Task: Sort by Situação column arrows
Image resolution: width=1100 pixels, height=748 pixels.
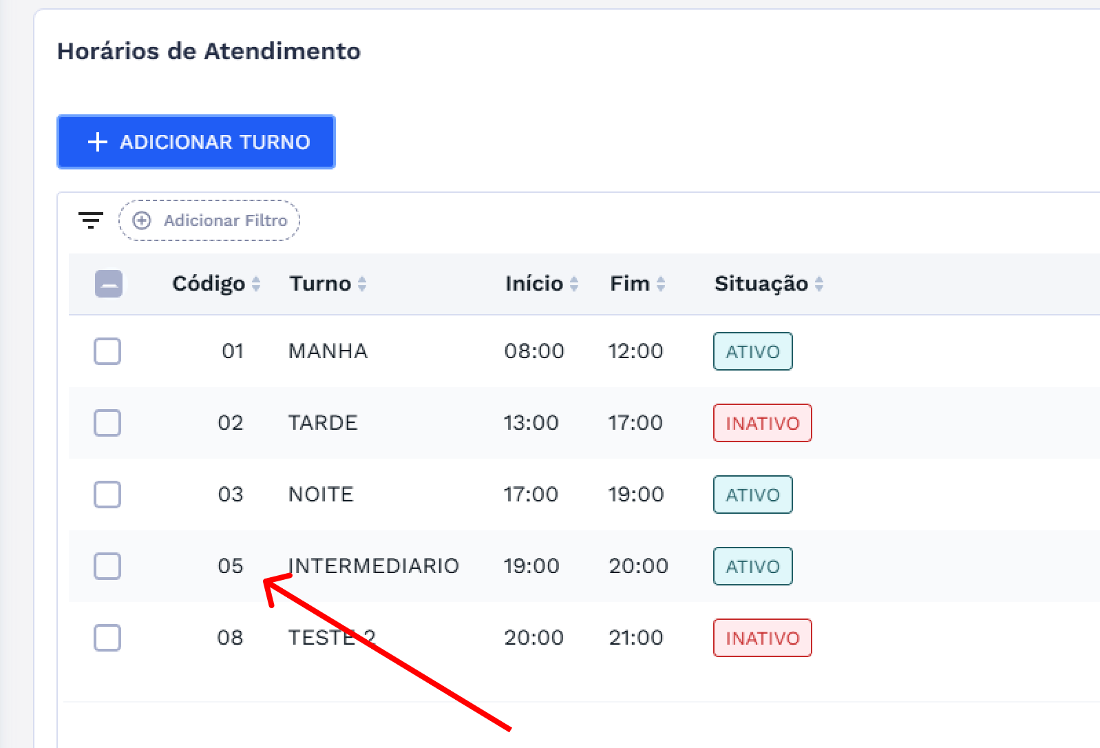Action: 819,284
